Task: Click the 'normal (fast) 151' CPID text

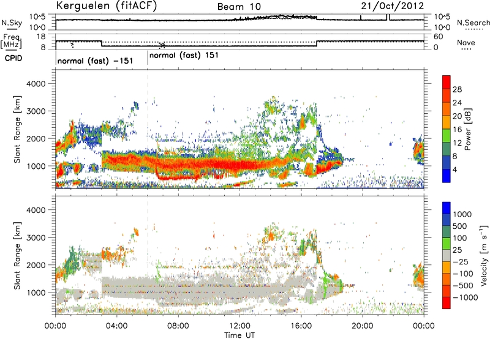Action: [x=184, y=56]
